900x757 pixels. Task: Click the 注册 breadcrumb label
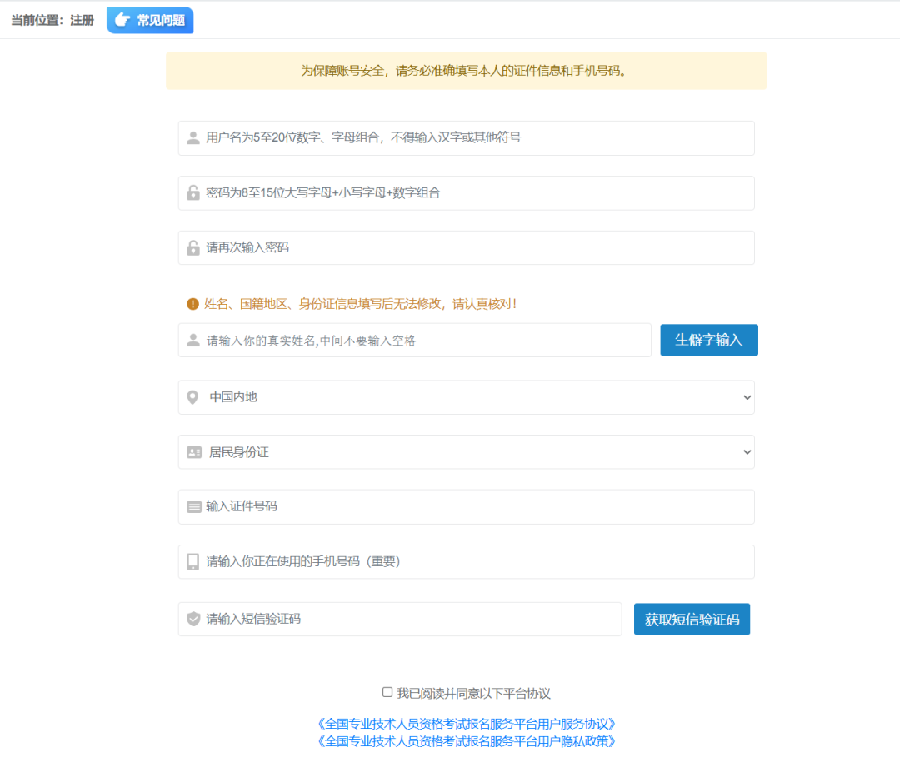pos(81,20)
